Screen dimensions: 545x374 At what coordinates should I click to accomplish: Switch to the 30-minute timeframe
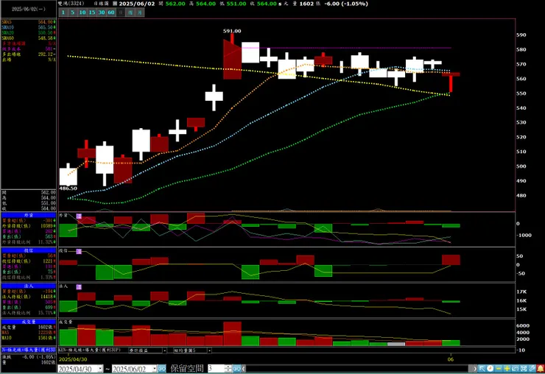(x=102, y=13)
